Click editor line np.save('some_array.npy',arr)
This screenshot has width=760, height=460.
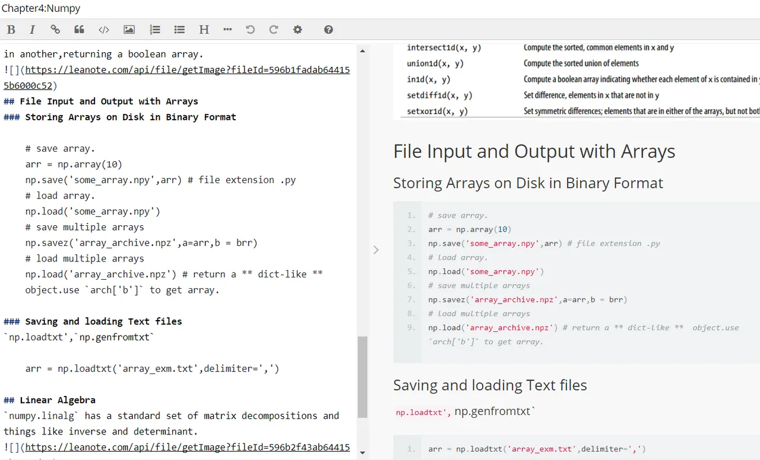pos(160,180)
